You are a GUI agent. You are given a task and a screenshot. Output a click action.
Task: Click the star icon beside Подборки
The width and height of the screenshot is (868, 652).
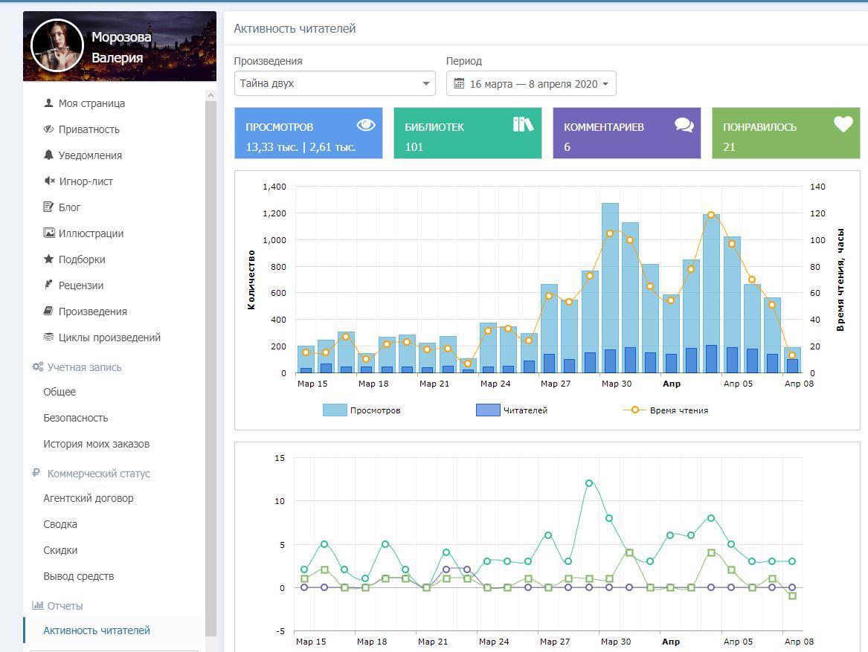point(48,259)
